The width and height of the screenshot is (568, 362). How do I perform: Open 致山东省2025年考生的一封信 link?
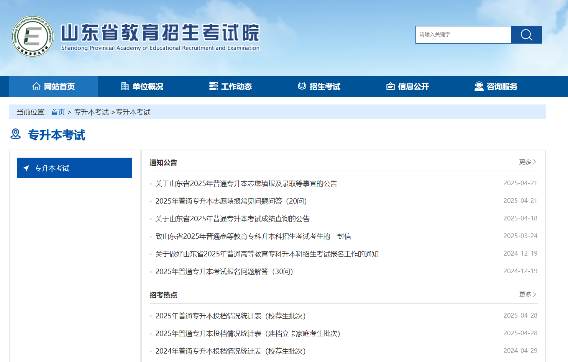(253, 236)
